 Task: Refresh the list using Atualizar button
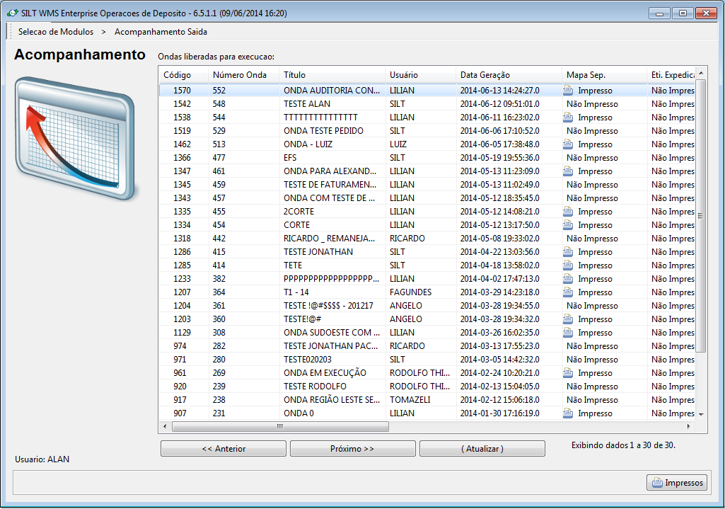(x=482, y=448)
